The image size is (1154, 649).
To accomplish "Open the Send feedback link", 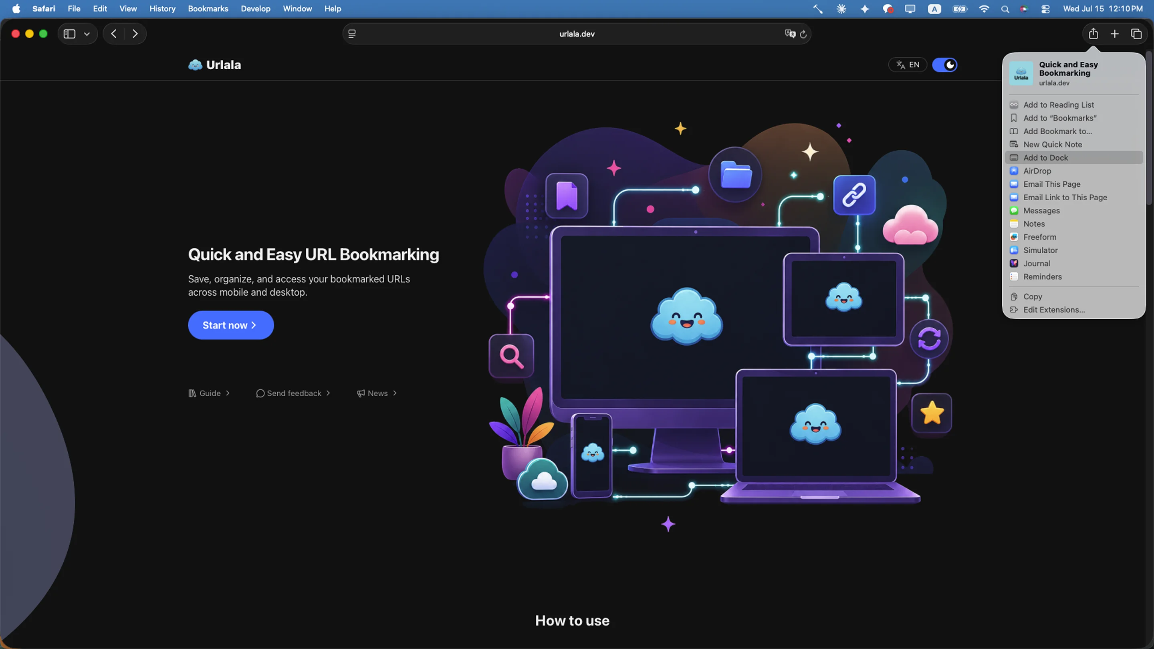I will coord(293,393).
